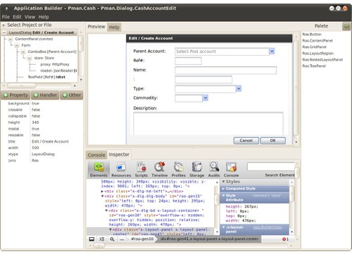Select Roo.GridPanel in the palette
The image size is (352, 254).
[314, 47]
